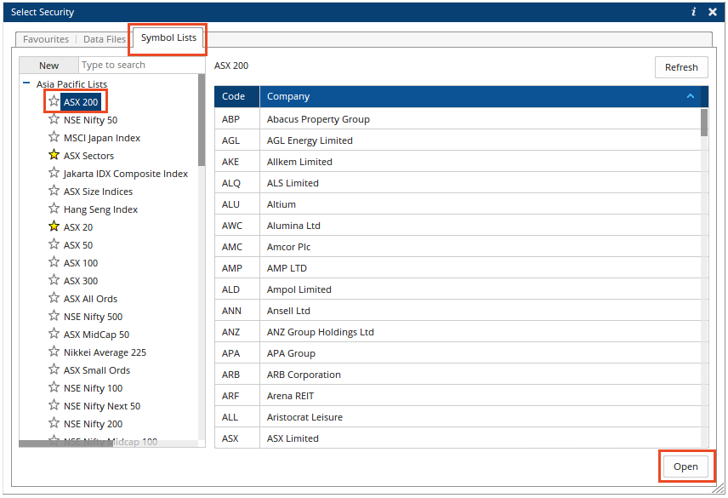Screen dimensions: 728x498
Task: Unstar the ASX 20 list
Action: [54, 226]
